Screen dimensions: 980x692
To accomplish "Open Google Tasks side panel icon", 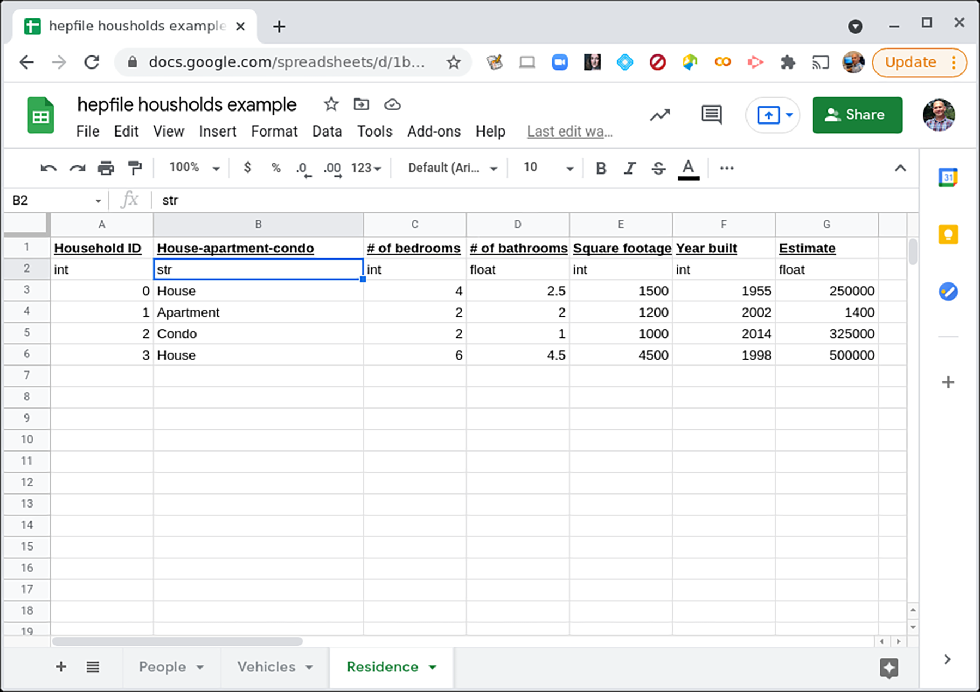I will pos(948,292).
